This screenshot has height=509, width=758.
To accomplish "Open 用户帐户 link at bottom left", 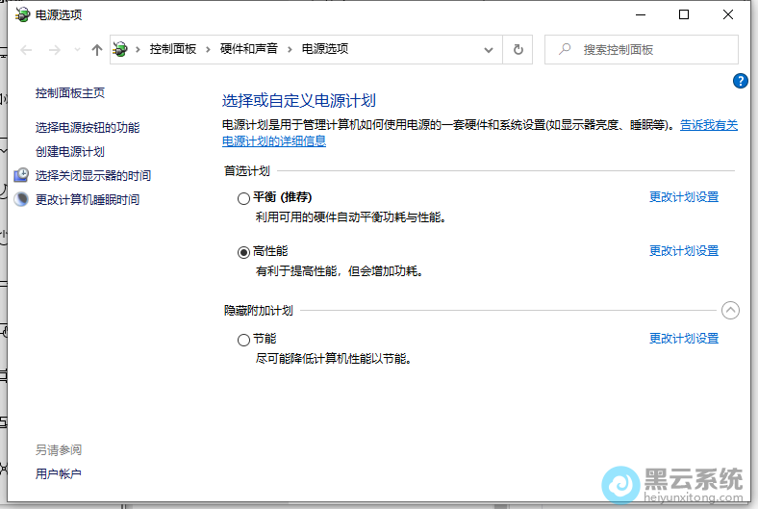I will (58, 473).
